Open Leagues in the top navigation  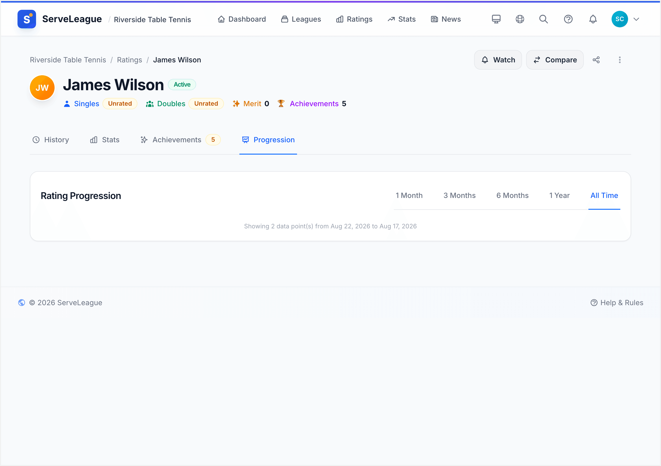(301, 19)
